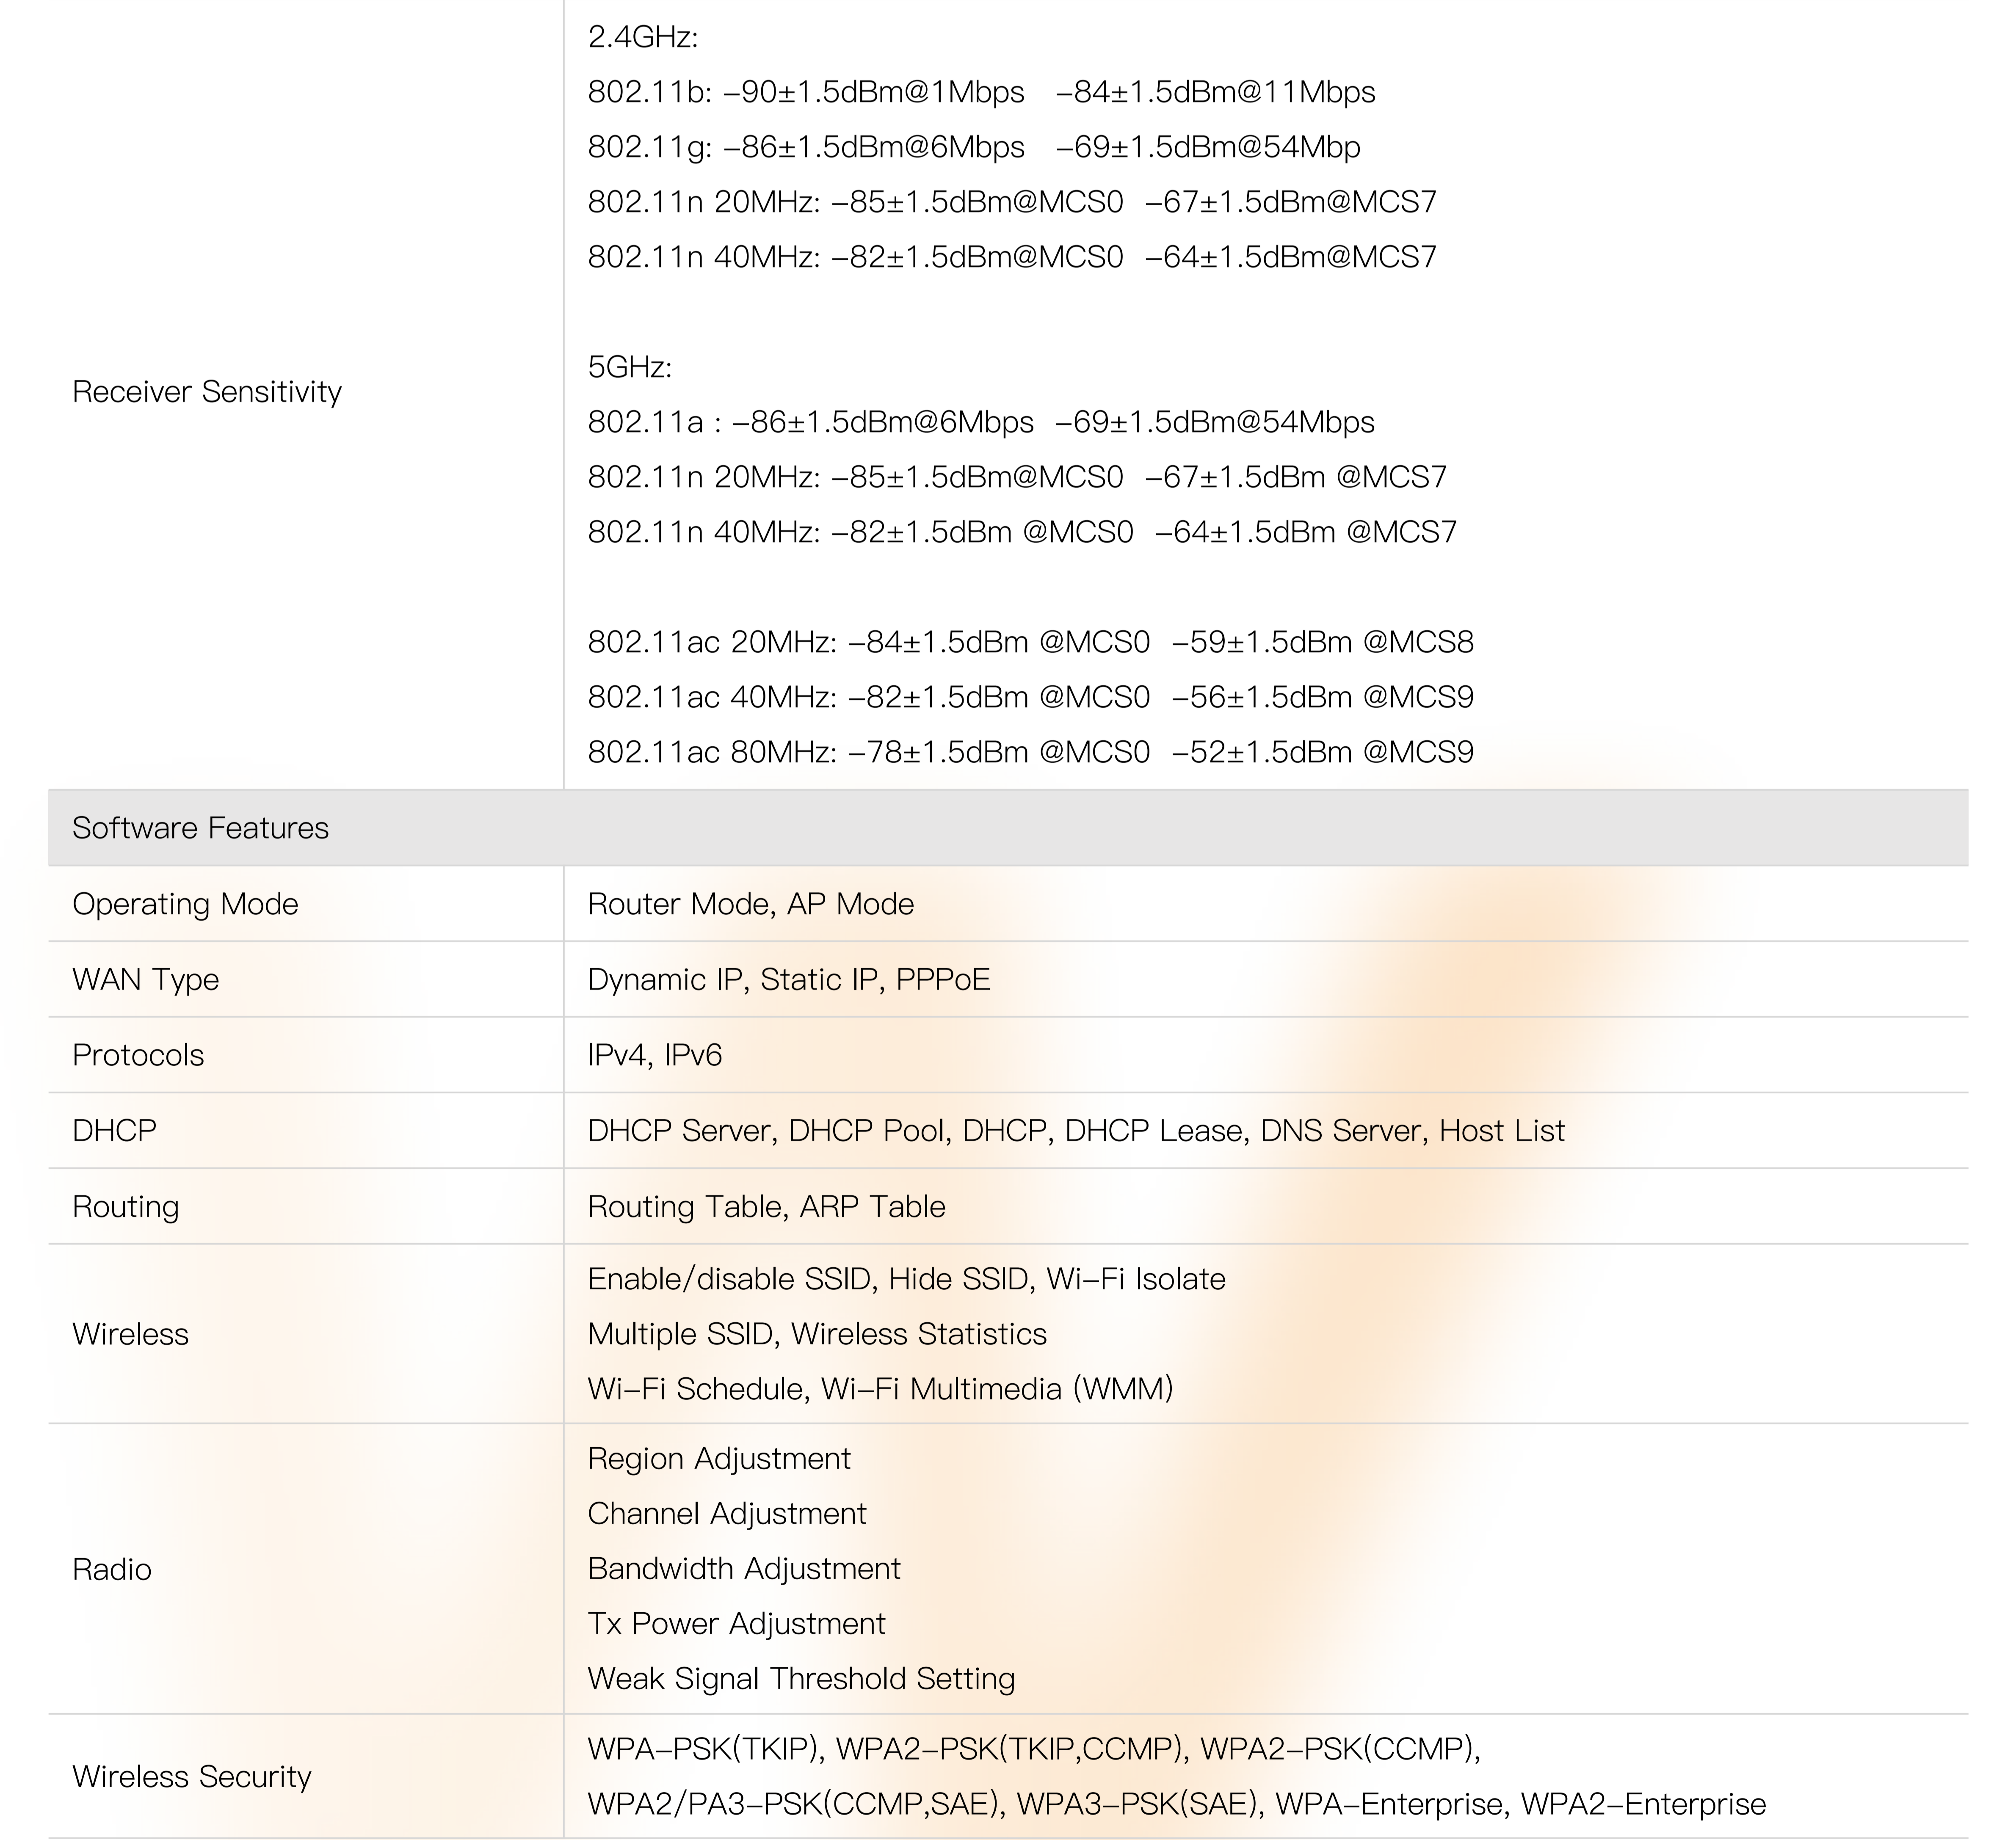
Task: Click the 802.11ac 80MHz sensitivity line
Action: 1030,752
